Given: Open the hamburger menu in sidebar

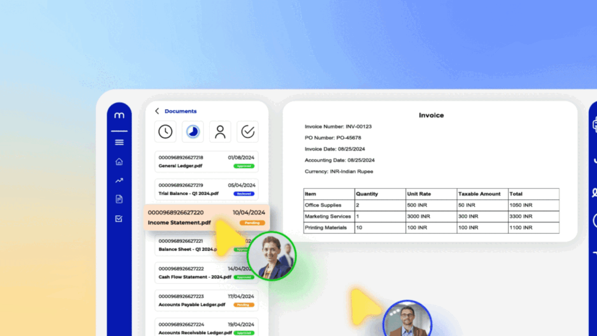Looking at the screenshot, I should click(119, 142).
